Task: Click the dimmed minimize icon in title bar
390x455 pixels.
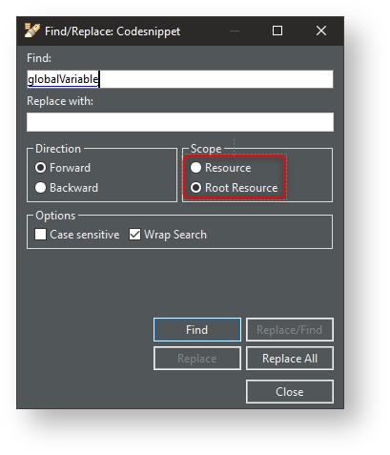Action: [235, 31]
